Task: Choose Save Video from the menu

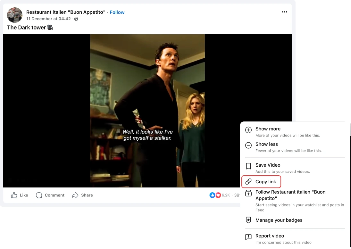Action: coord(295,168)
